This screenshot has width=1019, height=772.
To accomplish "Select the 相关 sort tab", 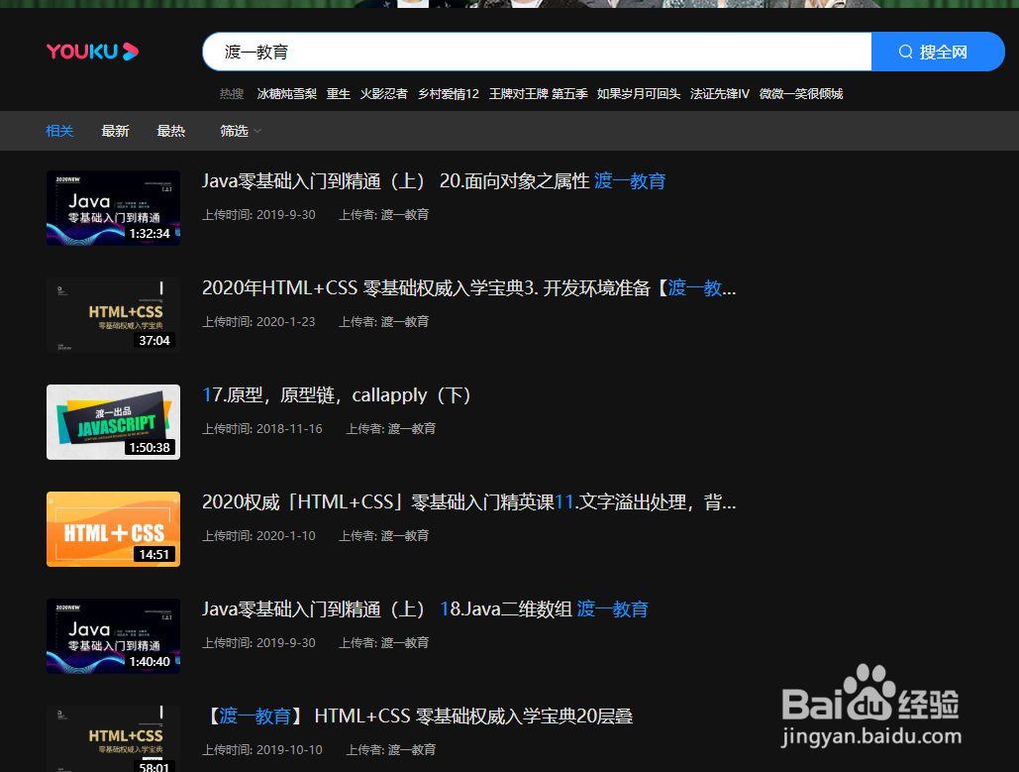I will coord(59,131).
